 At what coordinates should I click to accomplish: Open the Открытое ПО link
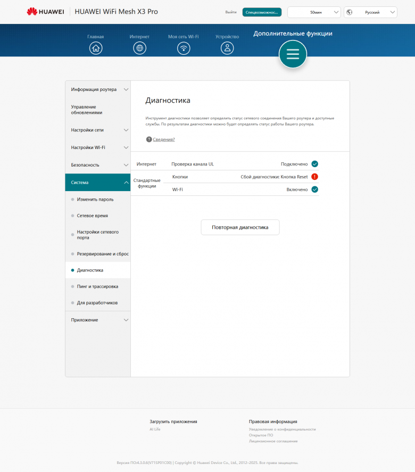(261, 435)
